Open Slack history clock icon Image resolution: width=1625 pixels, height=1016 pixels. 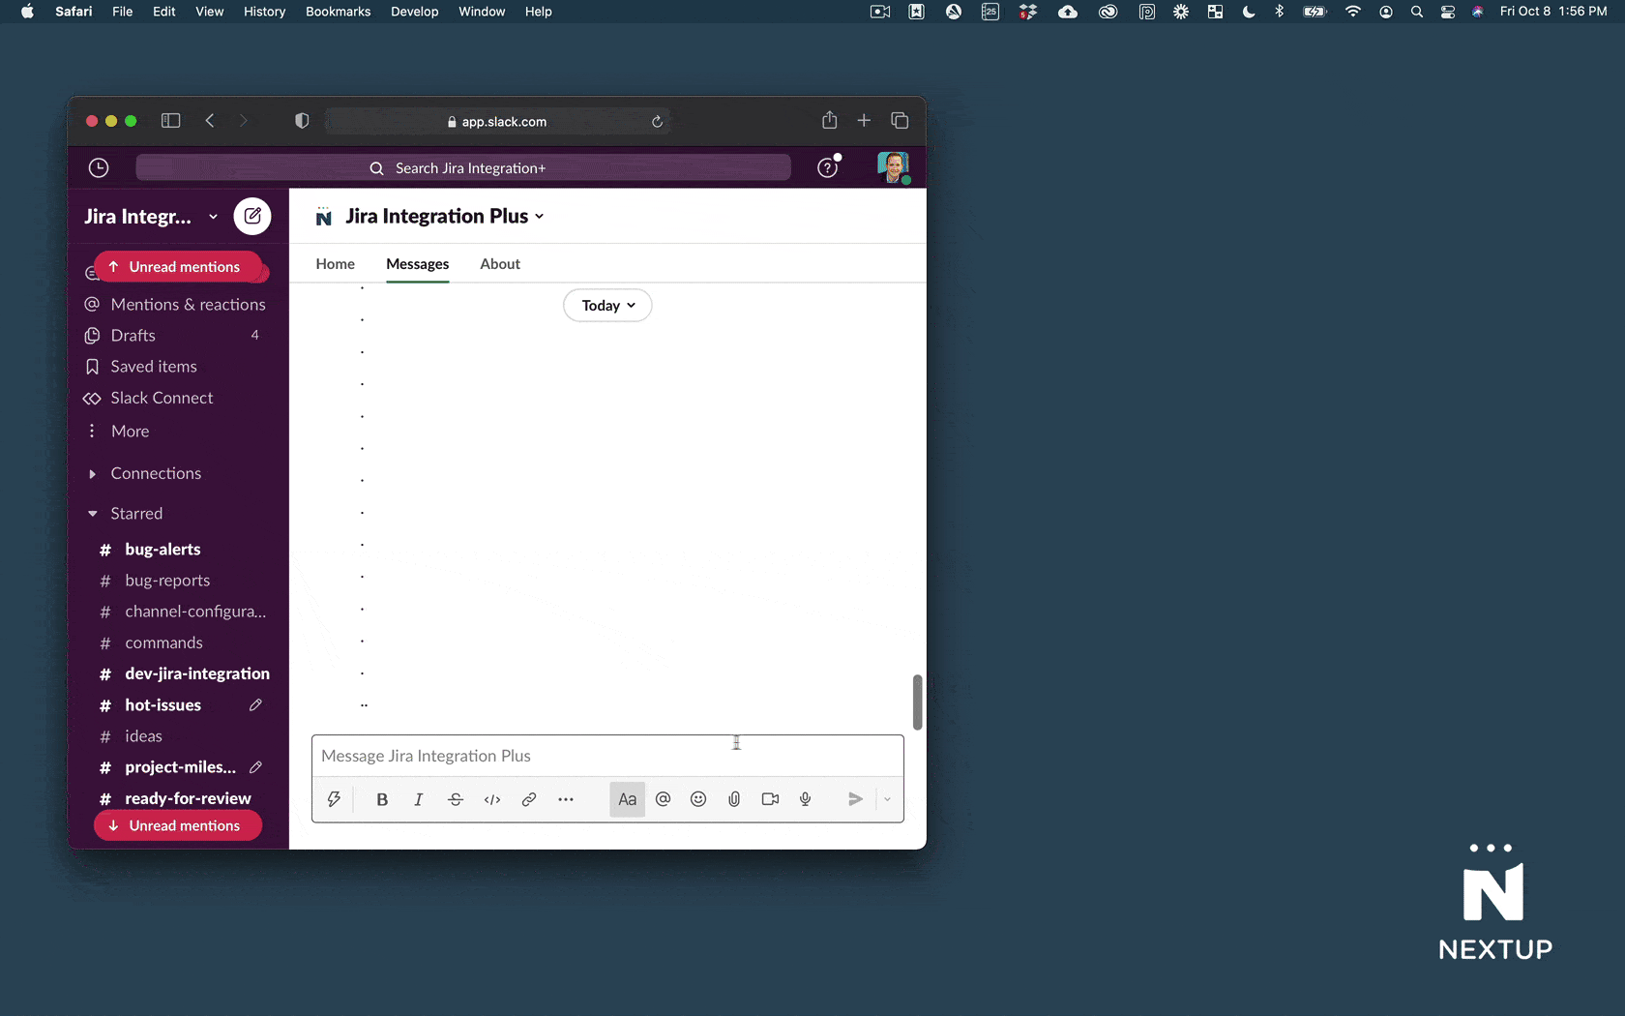(99, 167)
